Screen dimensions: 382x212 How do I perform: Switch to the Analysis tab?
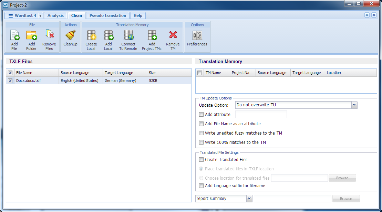click(55, 15)
